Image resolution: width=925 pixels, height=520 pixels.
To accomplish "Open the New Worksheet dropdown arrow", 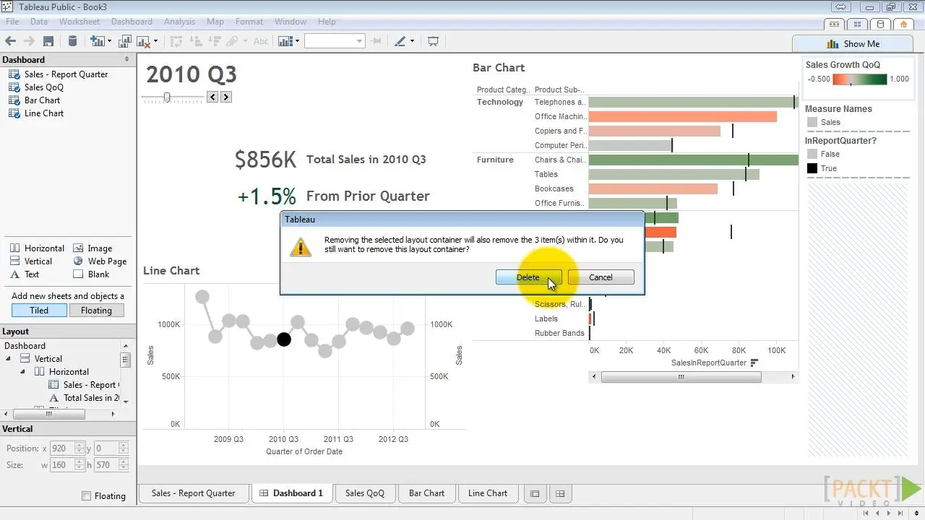I will (x=109, y=41).
